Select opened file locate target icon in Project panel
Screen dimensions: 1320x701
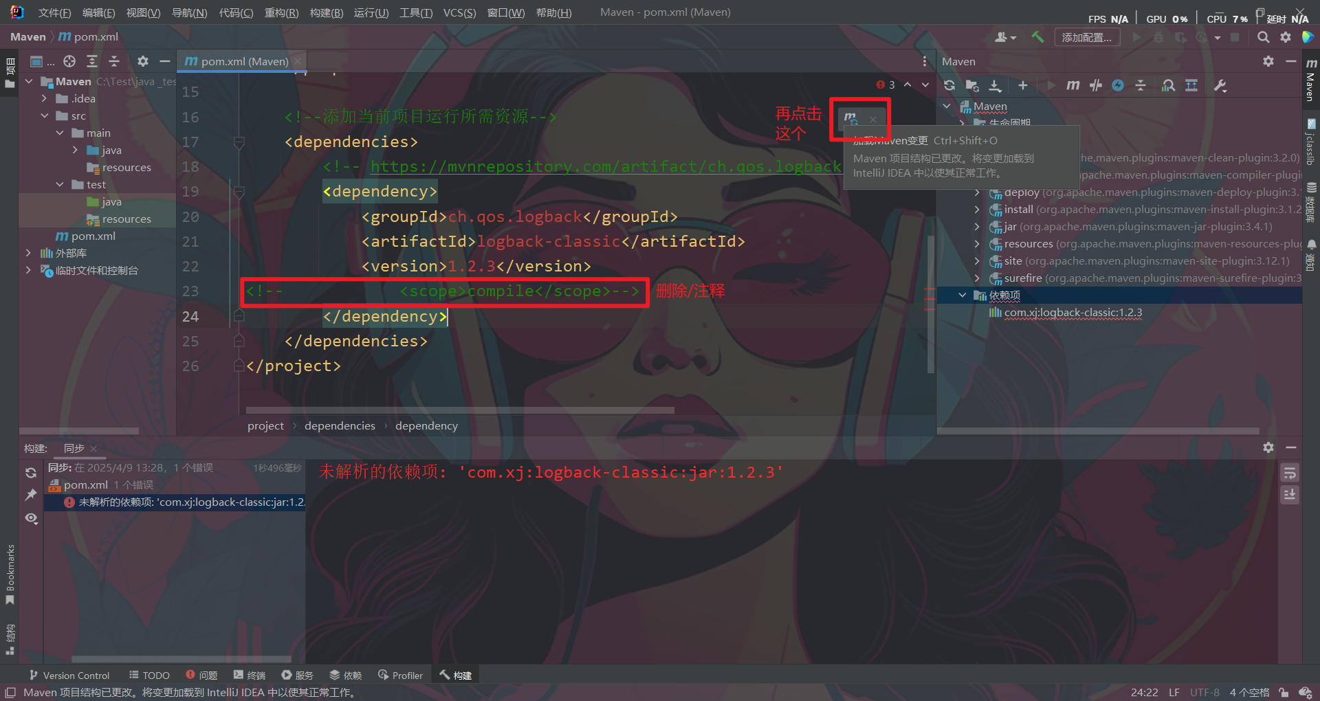(69, 61)
